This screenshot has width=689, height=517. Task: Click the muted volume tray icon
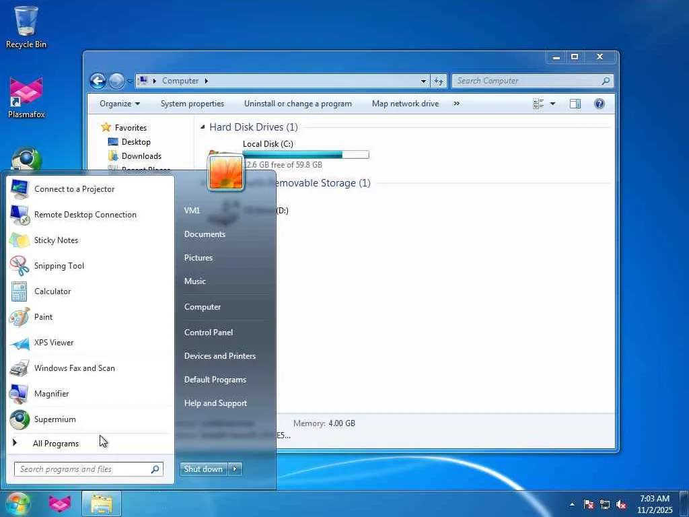point(621,504)
